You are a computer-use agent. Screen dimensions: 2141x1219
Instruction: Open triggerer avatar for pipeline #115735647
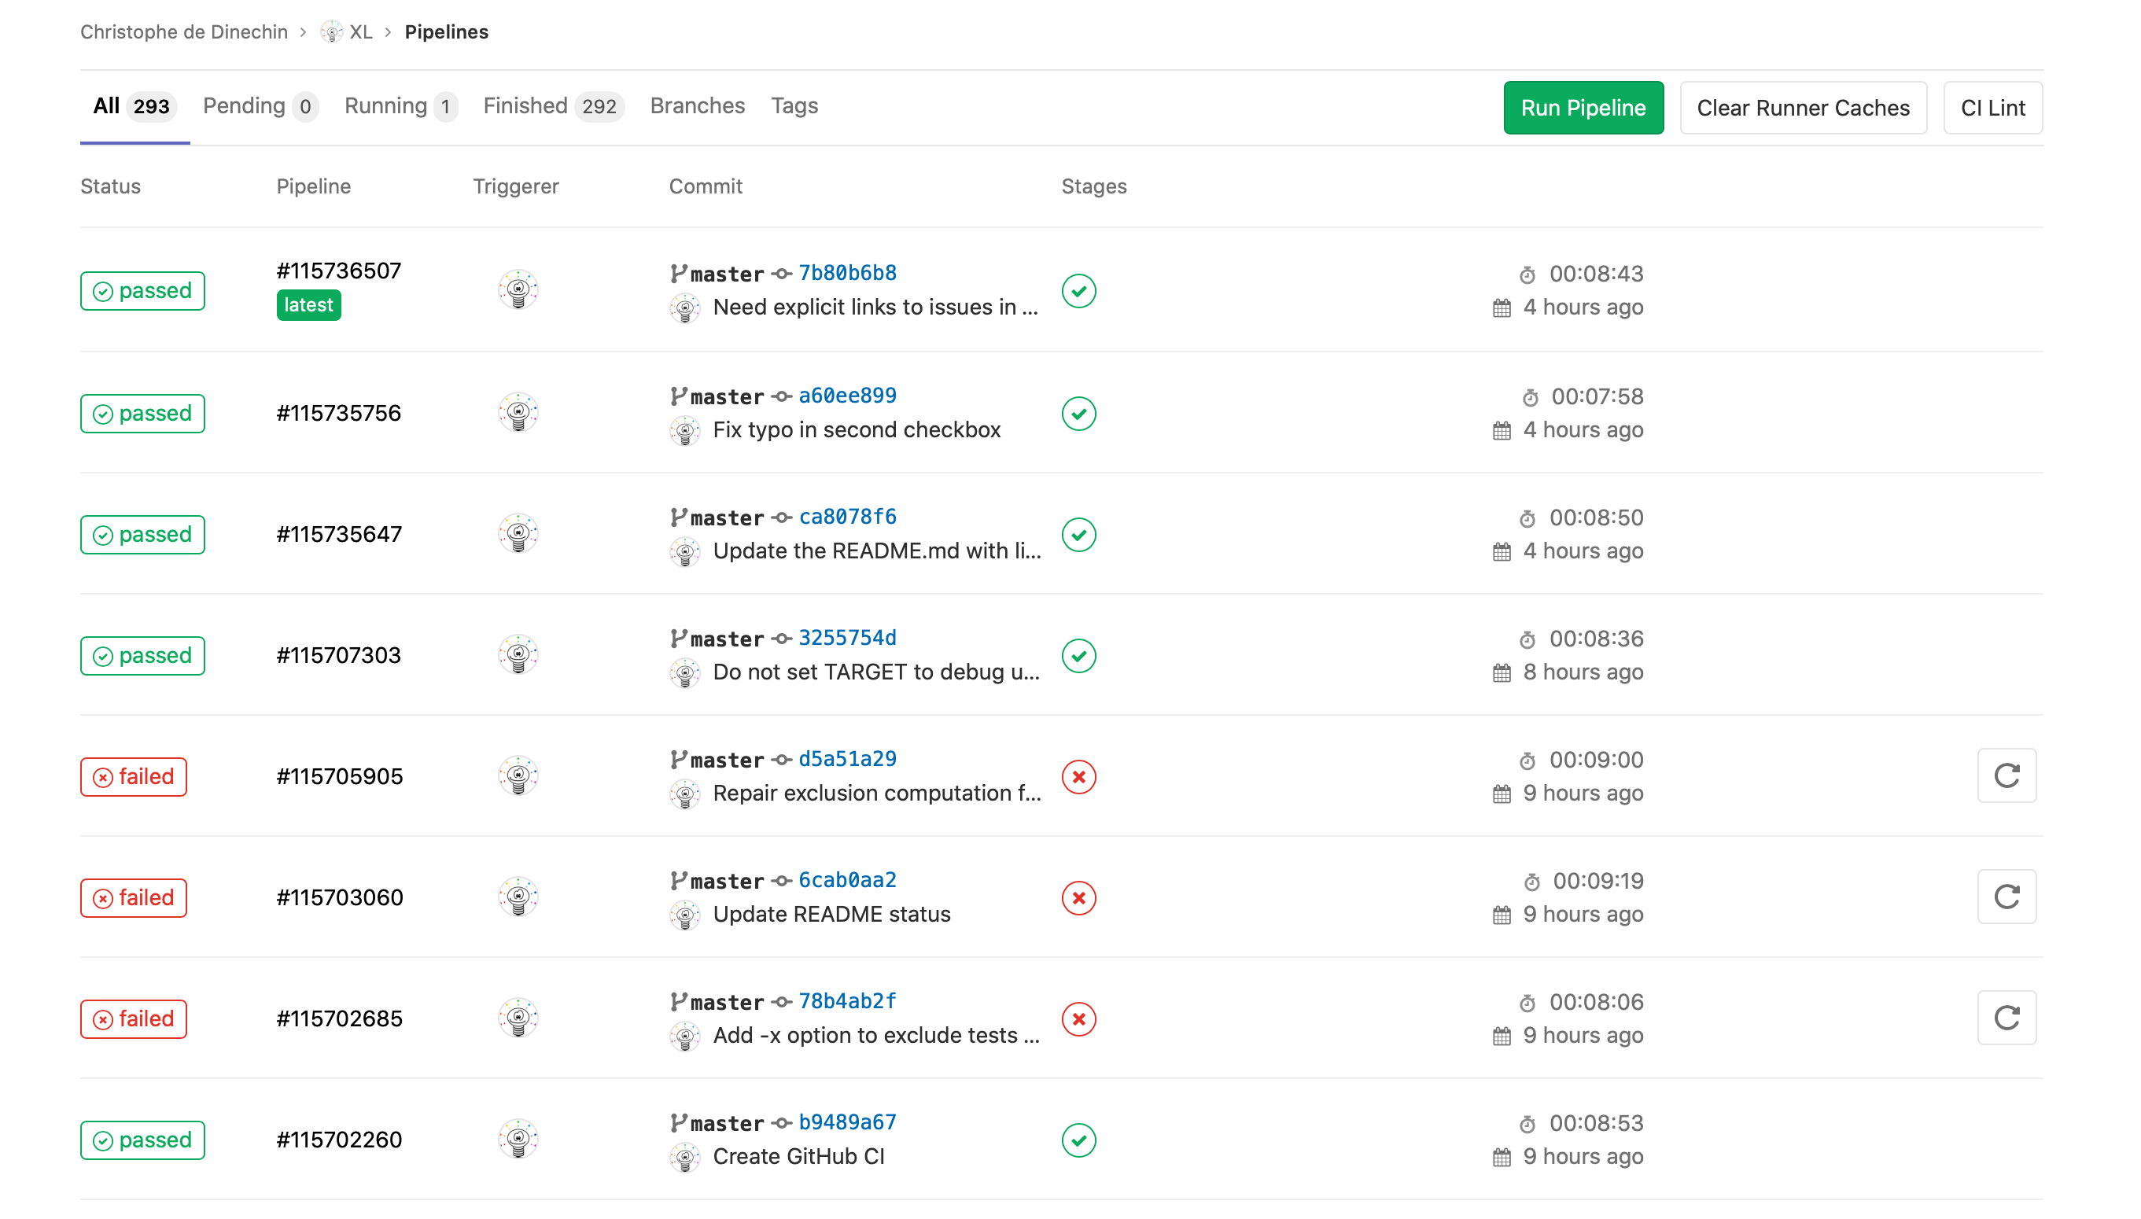tap(518, 533)
